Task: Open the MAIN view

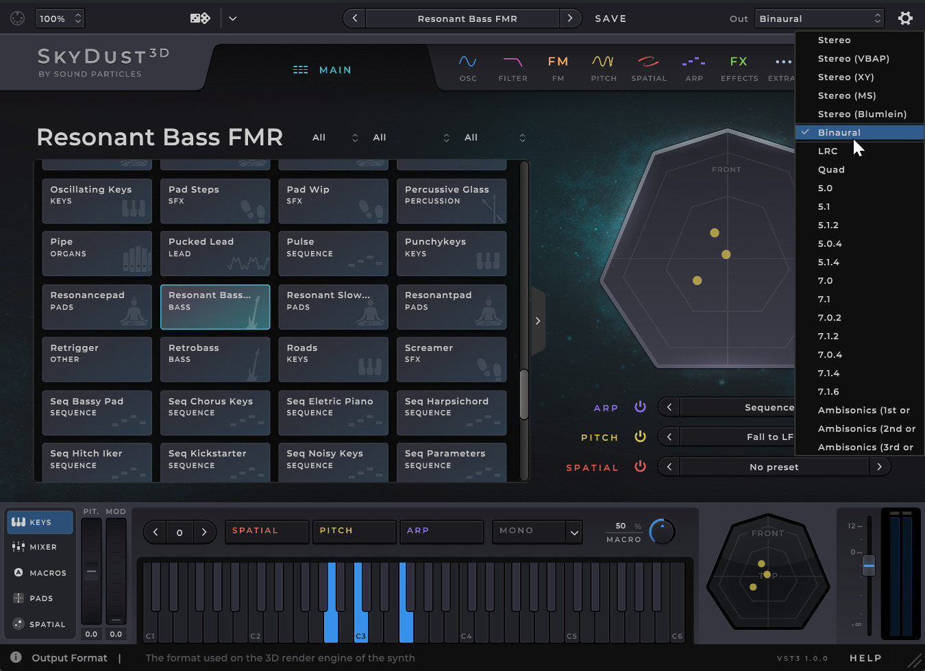Action: tap(322, 70)
